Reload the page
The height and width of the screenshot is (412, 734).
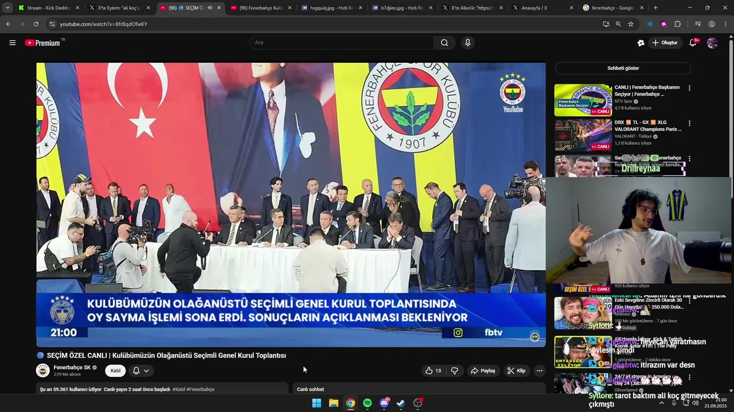[36, 24]
